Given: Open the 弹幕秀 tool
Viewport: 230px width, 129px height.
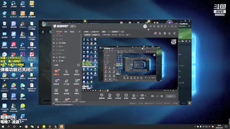Looking at the screenshot, I should 76,91.
